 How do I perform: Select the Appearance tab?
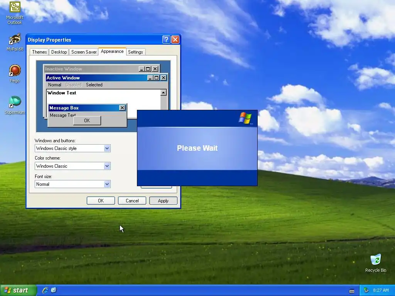(112, 51)
